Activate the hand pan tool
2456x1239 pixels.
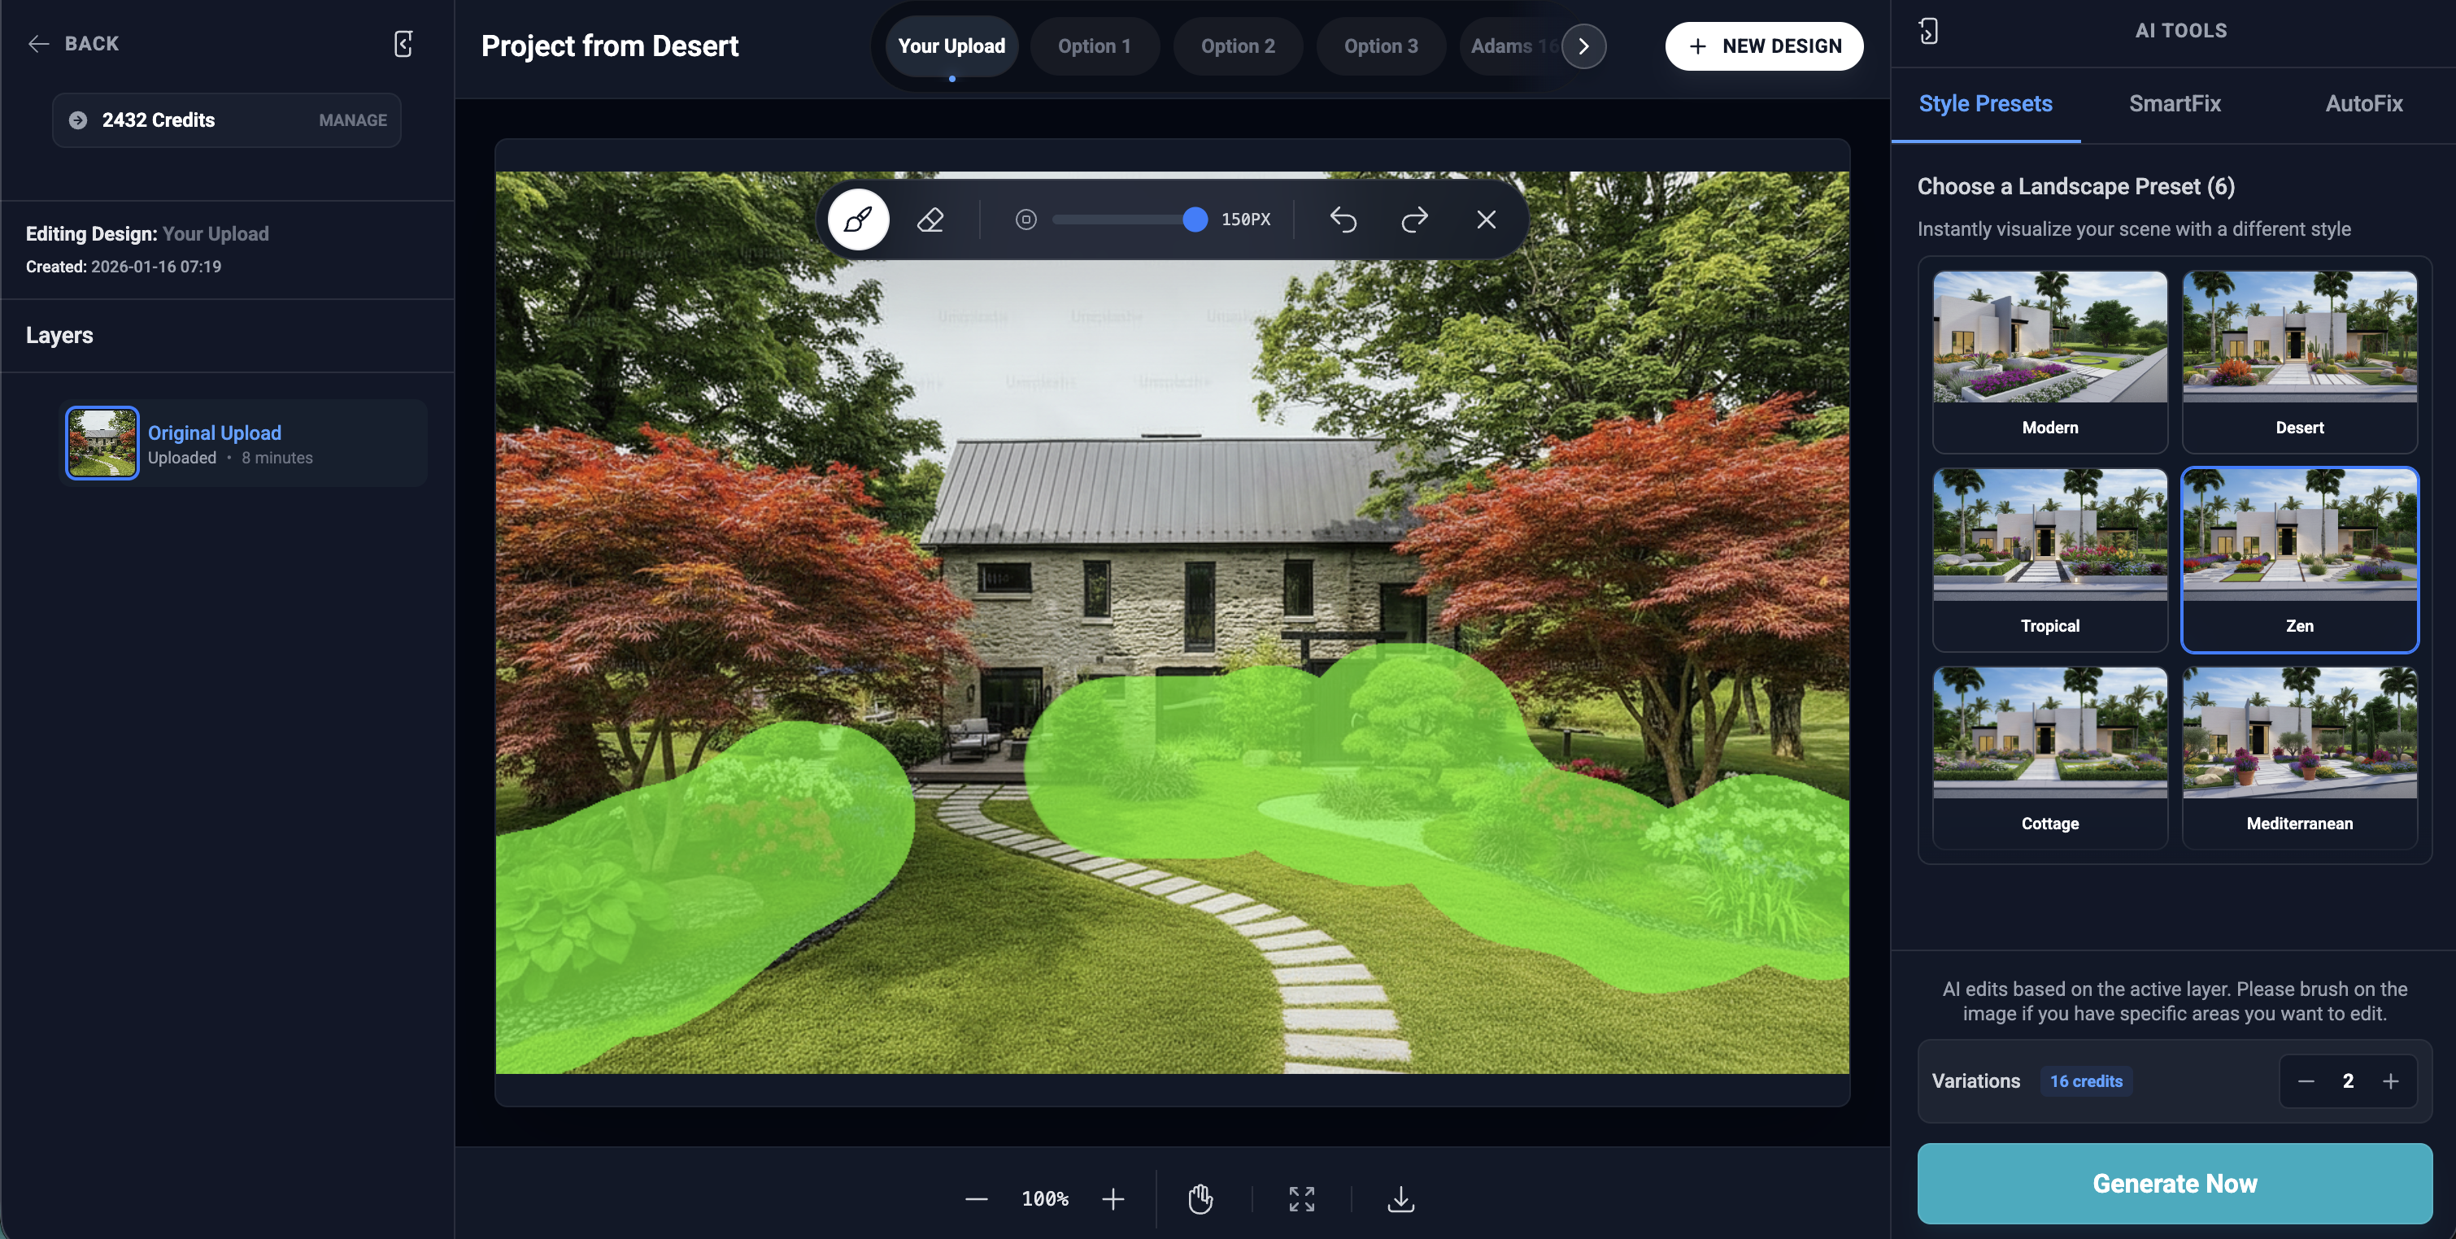pos(1200,1199)
